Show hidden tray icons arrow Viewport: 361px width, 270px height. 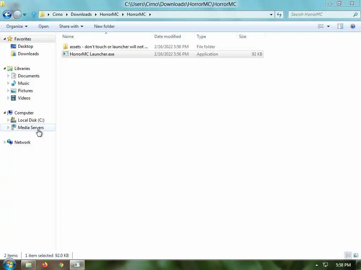317,265
